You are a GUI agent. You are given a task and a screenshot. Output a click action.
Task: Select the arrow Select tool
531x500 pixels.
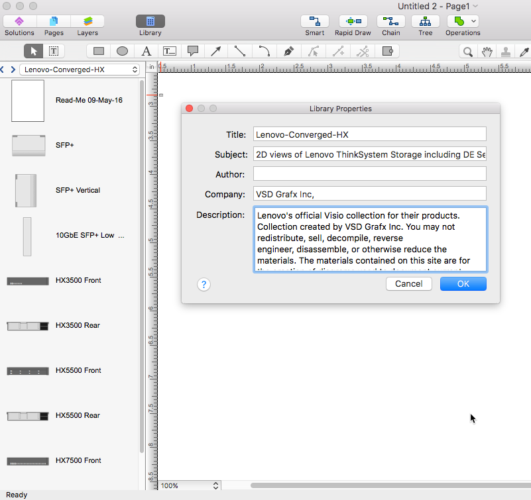[33, 52]
